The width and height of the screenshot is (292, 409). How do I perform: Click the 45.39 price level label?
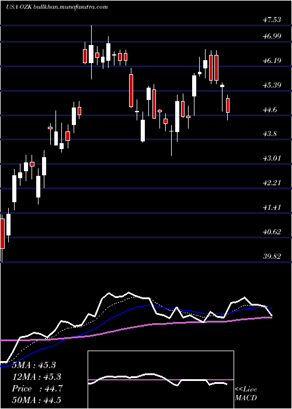tap(272, 85)
